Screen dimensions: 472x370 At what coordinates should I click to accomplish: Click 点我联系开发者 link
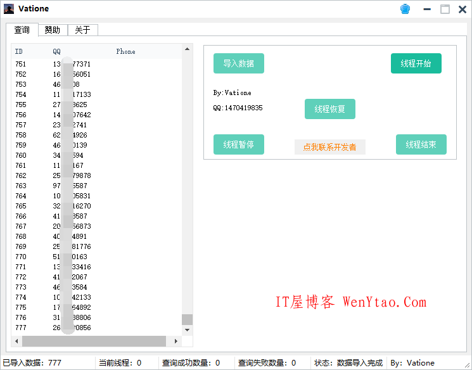click(330, 147)
